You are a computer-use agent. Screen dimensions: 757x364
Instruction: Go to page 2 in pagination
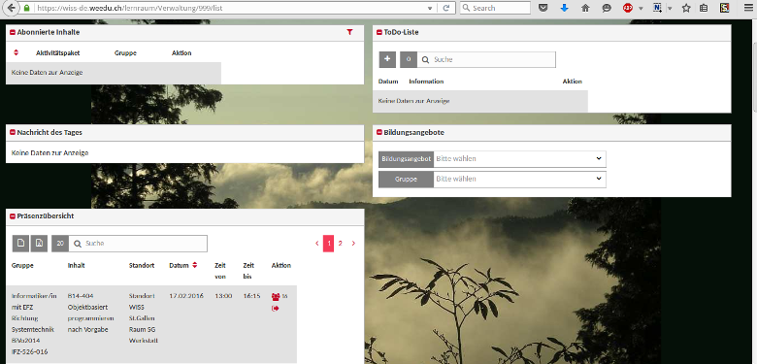341,244
